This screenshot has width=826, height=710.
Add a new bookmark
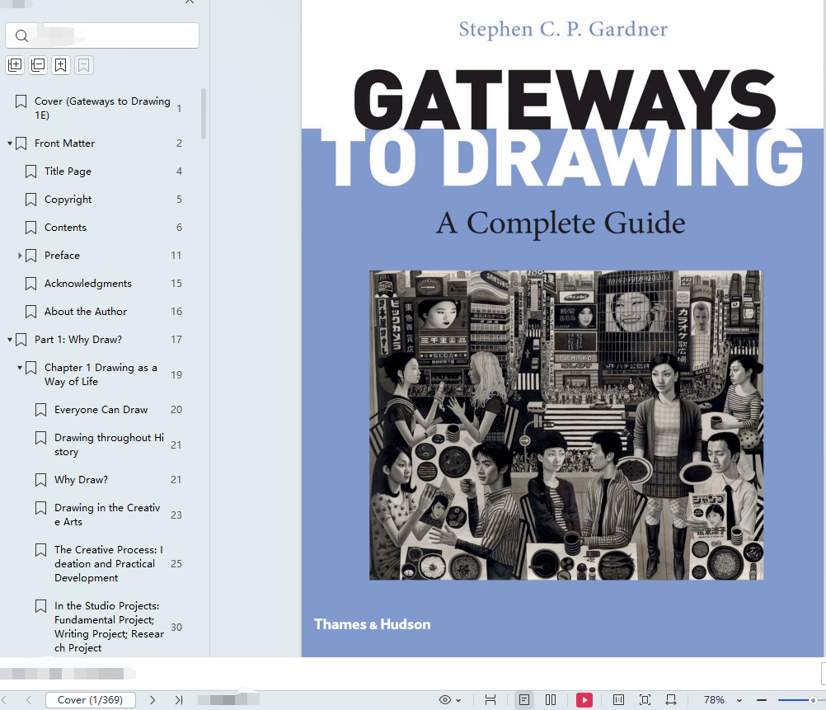[61, 65]
